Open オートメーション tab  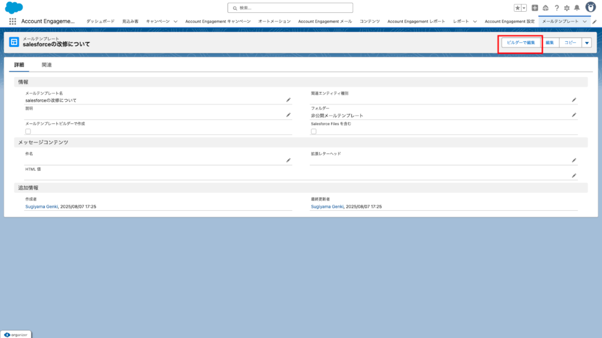pyautogui.click(x=274, y=22)
